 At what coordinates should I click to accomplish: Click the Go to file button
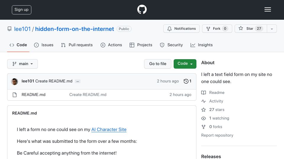click(x=158, y=64)
